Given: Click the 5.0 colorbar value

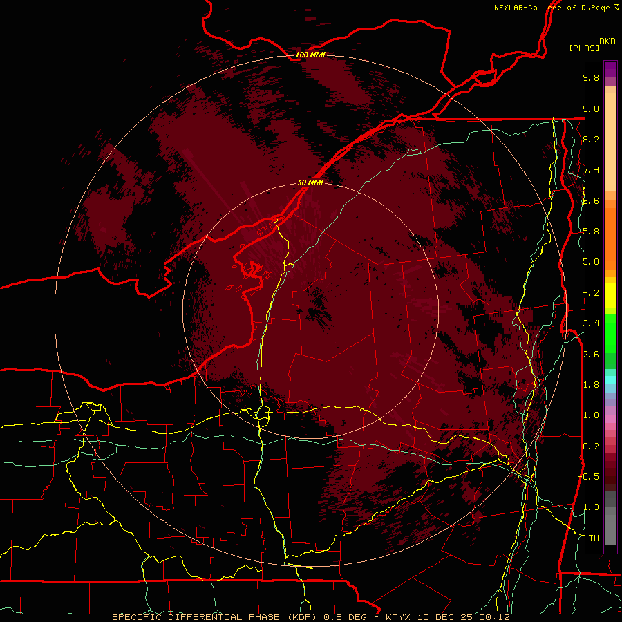Looking at the screenshot, I should 591,262.
